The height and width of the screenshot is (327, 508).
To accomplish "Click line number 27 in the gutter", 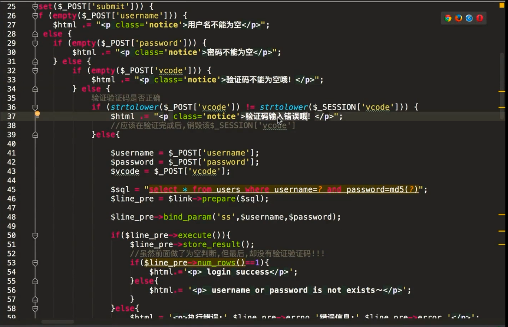I will click(11, 25).
